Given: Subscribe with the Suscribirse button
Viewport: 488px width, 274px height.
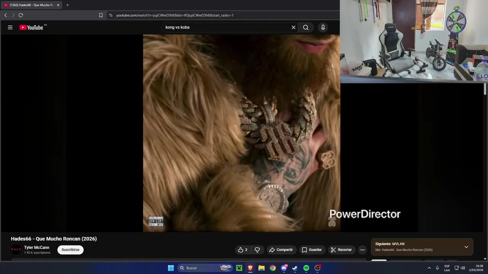Looking at the screenshot, I should (x=71, y=250).
